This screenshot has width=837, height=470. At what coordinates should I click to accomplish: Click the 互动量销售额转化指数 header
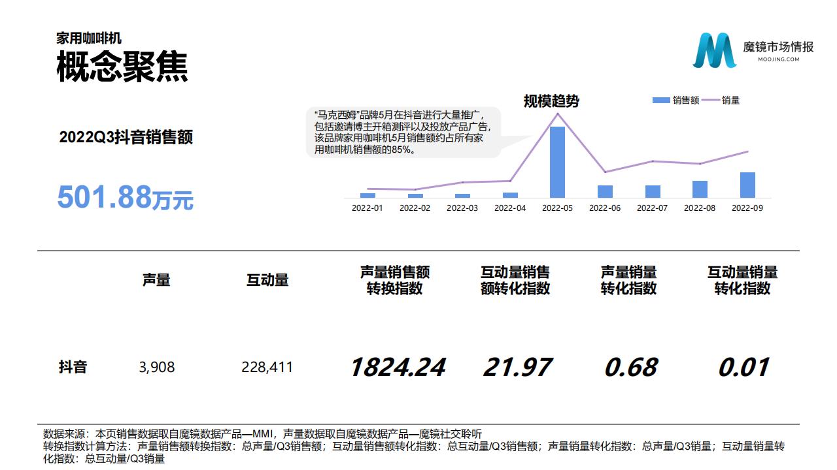(515, 280)
